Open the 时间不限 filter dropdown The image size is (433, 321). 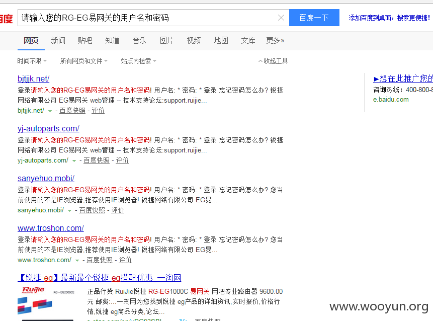click(32, 61)
